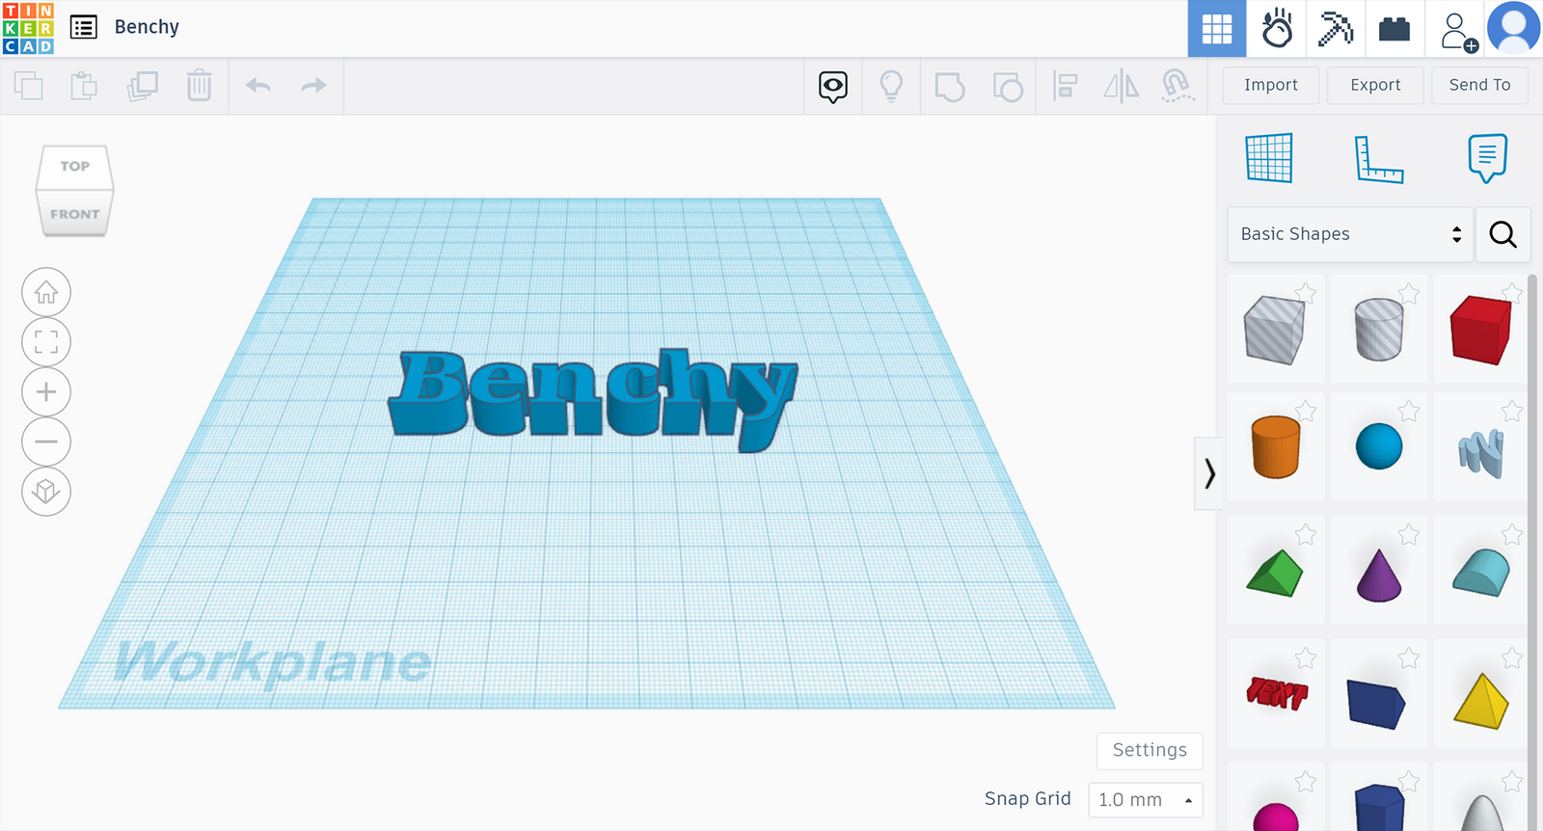Select the Scribble shape
This screenshot has width=1543, height=831.
pyautogui.click(x=1480, y=453)
